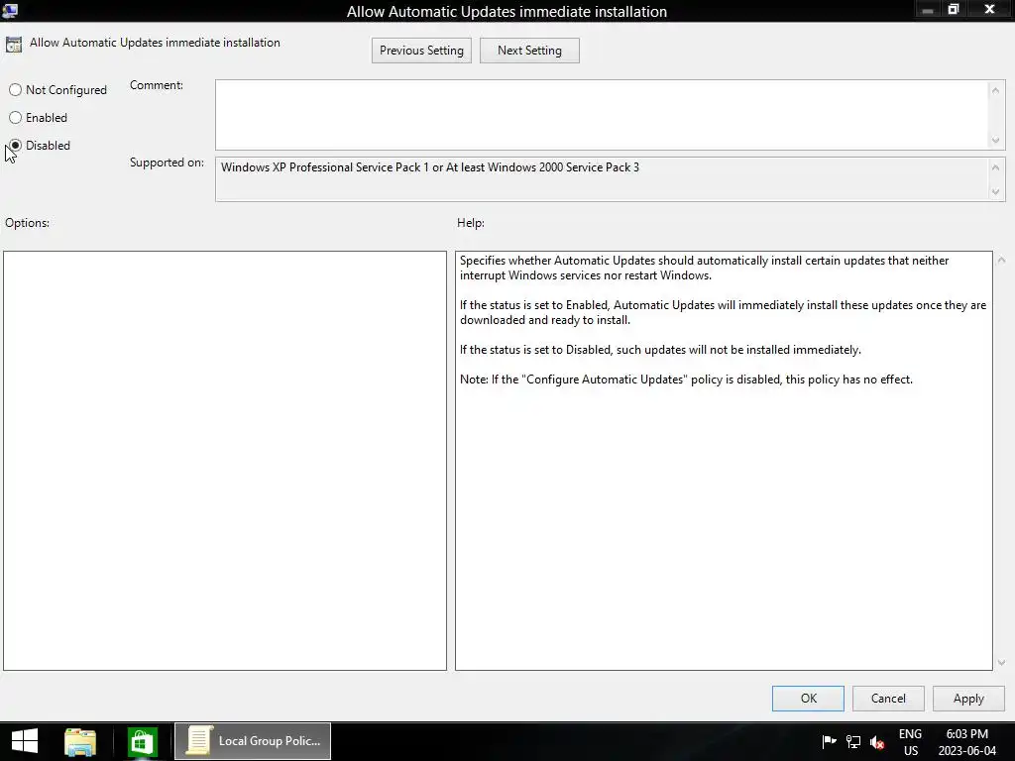Screen dimensions: 1015x761
Task: Click Help panel scroll down arrow
Action: 1001,662
